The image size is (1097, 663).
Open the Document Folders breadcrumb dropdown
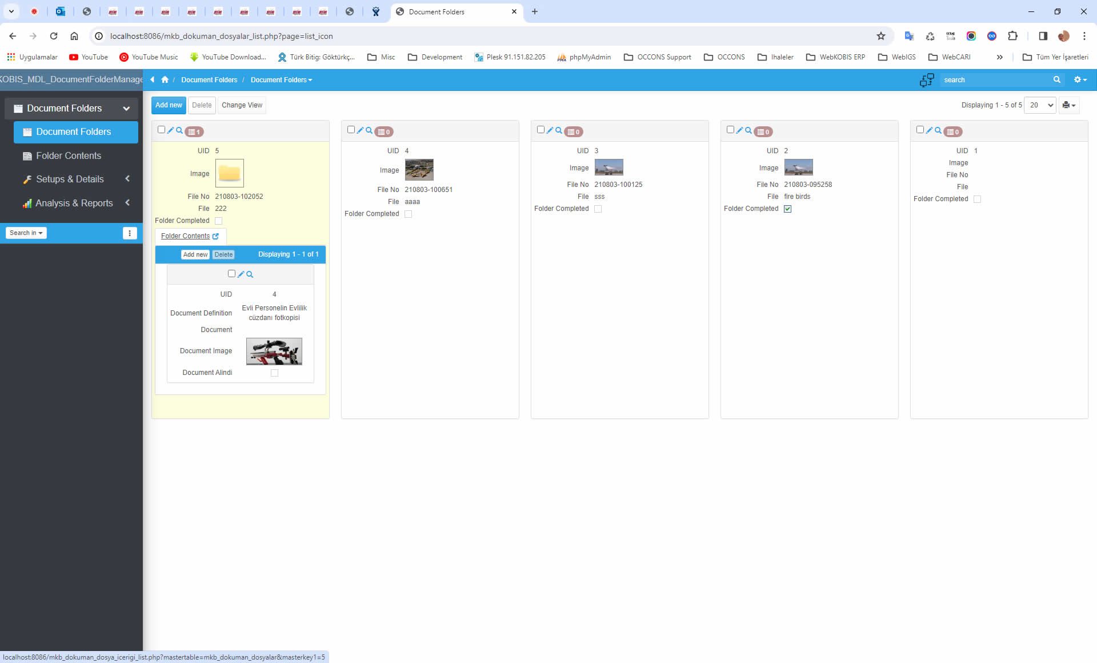(x=281, y=80)
